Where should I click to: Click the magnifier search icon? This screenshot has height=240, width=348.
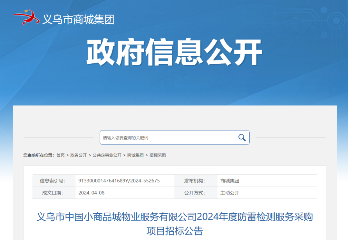[242, 138]
